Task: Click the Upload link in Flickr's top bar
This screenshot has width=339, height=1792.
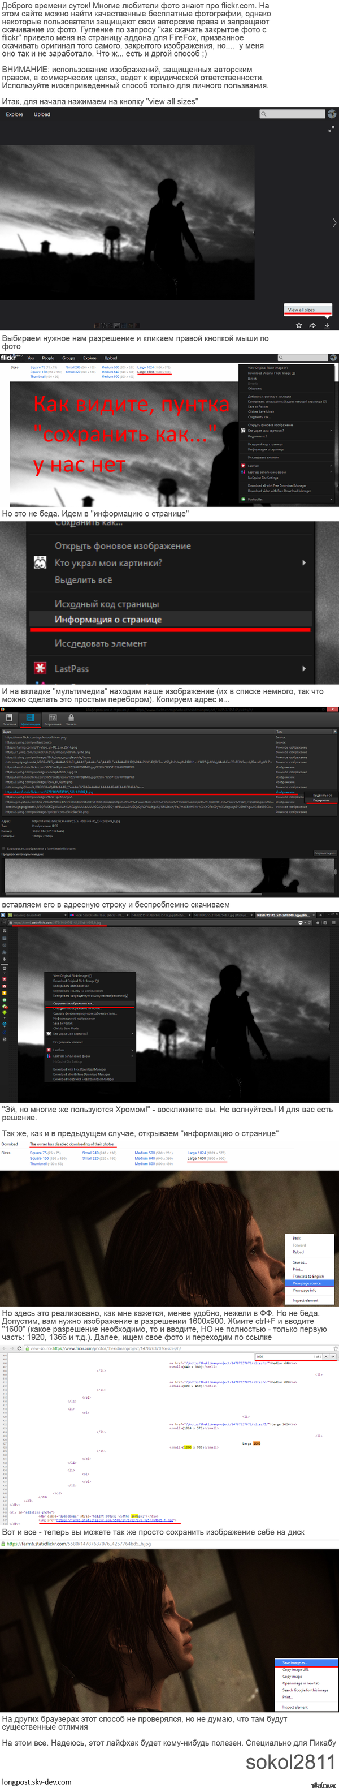Action: 42,114
